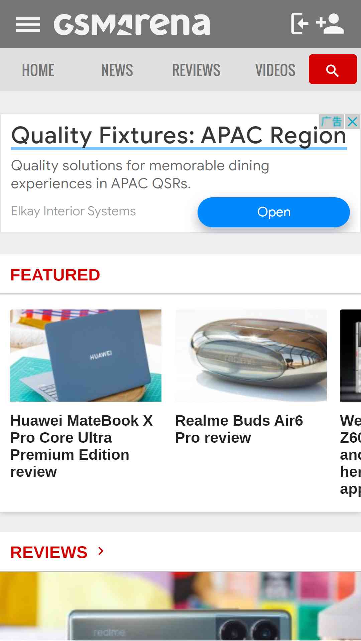
Task: Open search with the red magnifier button
Action: tap(333, 69)
